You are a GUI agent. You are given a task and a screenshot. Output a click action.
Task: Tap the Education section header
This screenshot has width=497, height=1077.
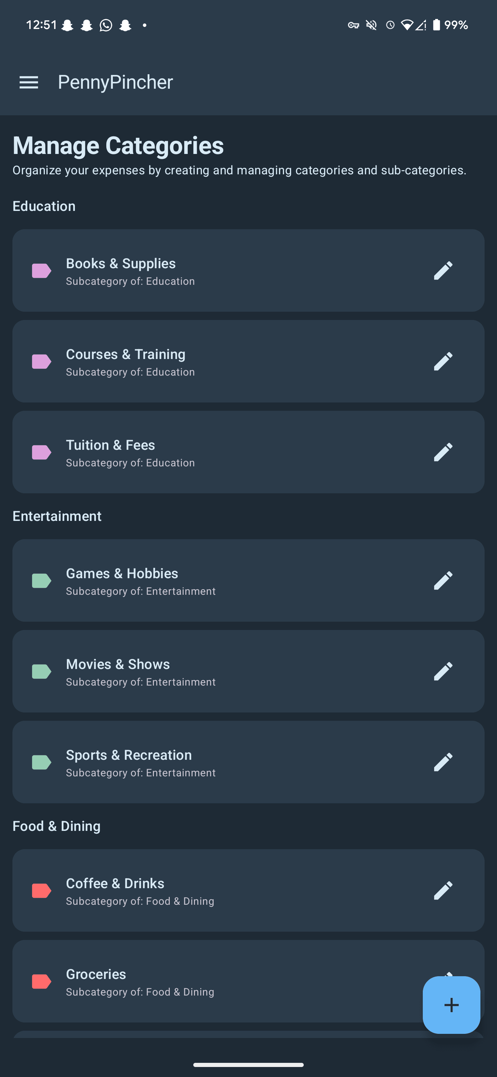44,206
